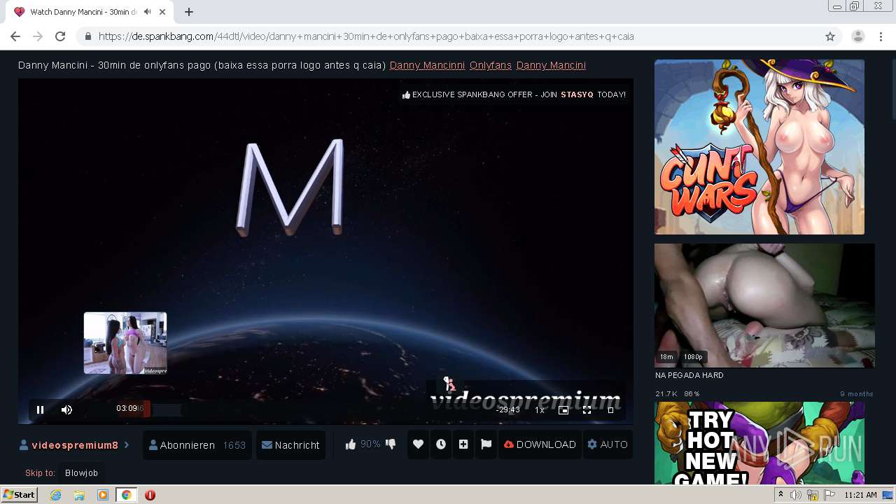Focus the browser address bar
Image resolution: width=896 pixels, height=504 pixels.
coord(448,36)
